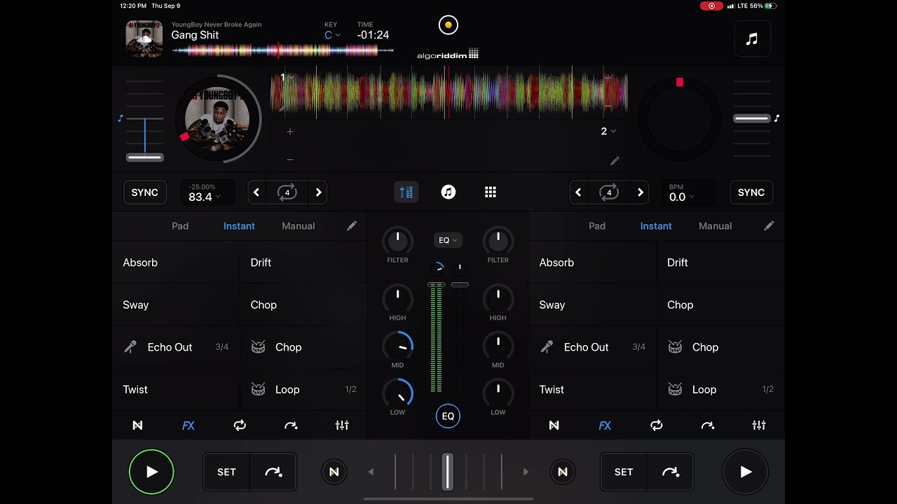Image resolution: width=897 pixels, height=504 pixels.
Task: Select left deck Instant tab
Action: 239,226
